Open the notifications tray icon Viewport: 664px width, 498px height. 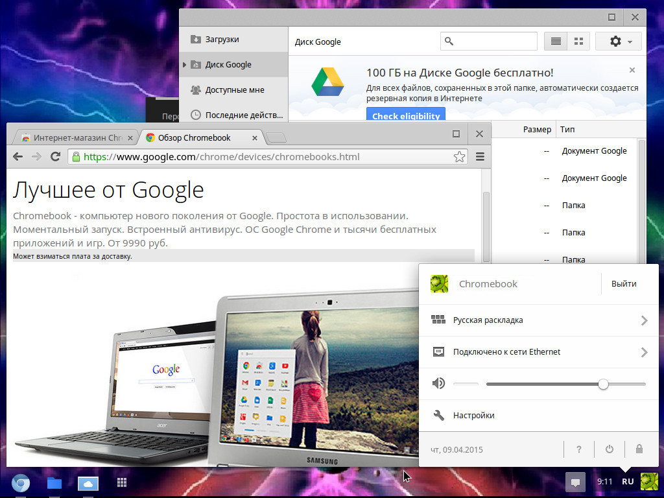tap(575, 482)
